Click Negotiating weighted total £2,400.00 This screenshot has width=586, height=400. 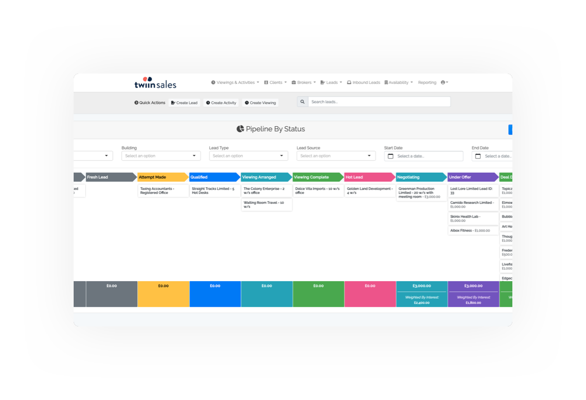pyautogui.click(x=421, y=302)
